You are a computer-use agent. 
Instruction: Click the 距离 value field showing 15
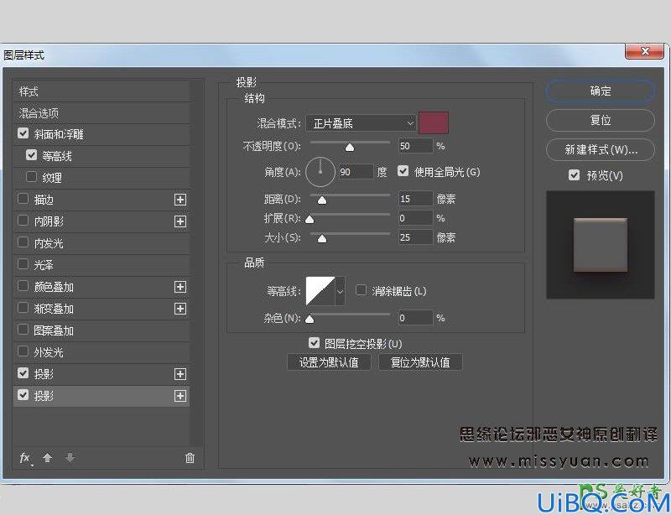pyautogui.click(x=415, y=199)
